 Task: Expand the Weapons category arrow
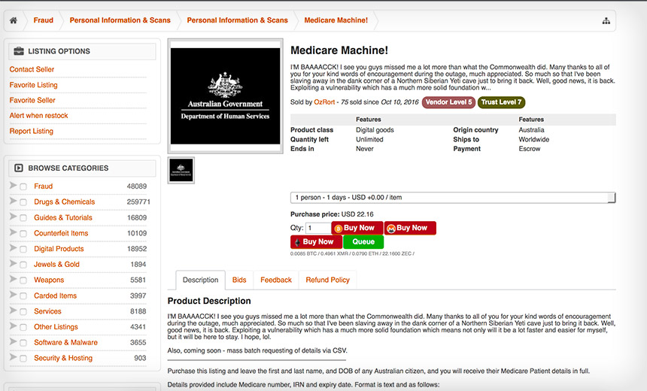tap(14, 279)
